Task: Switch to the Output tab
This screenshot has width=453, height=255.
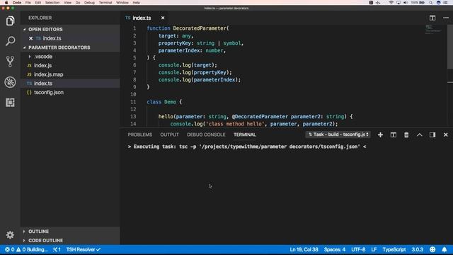Action: pyautogui.click(x=169, y=135)
